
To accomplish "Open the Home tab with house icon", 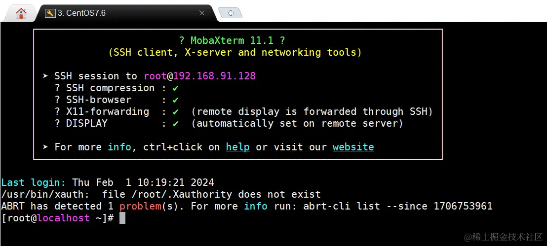I will (21, 14).
